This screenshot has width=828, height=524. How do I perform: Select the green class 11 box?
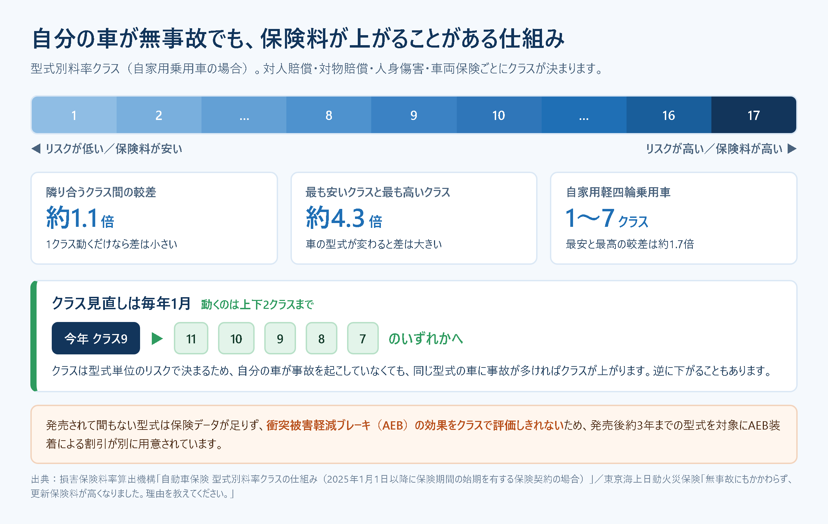coord(191,338)
